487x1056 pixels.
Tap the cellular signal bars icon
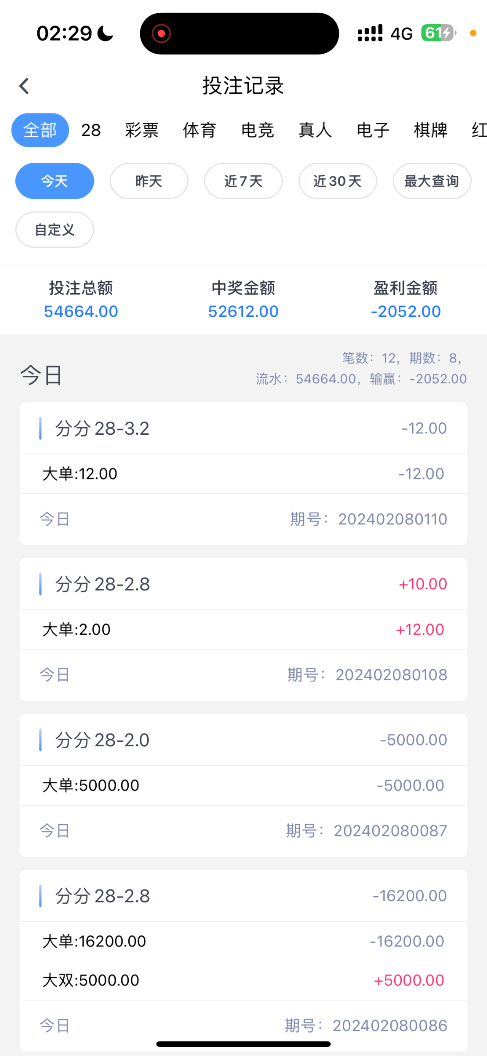tap(370, 33)
